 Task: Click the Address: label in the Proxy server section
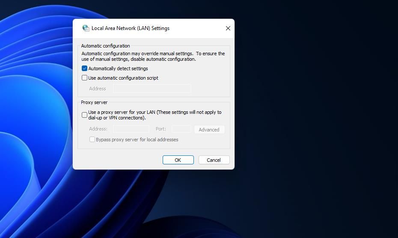[98, 129]
